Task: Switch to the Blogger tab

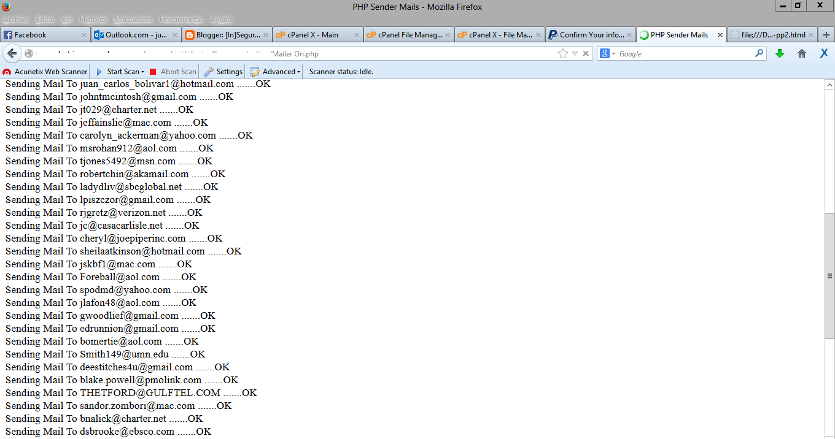Action: click(x=227, y=35)
